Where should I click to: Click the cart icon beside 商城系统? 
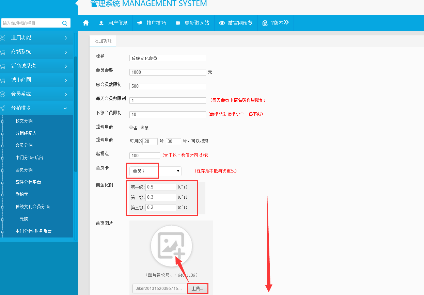[x=3, y=52]
